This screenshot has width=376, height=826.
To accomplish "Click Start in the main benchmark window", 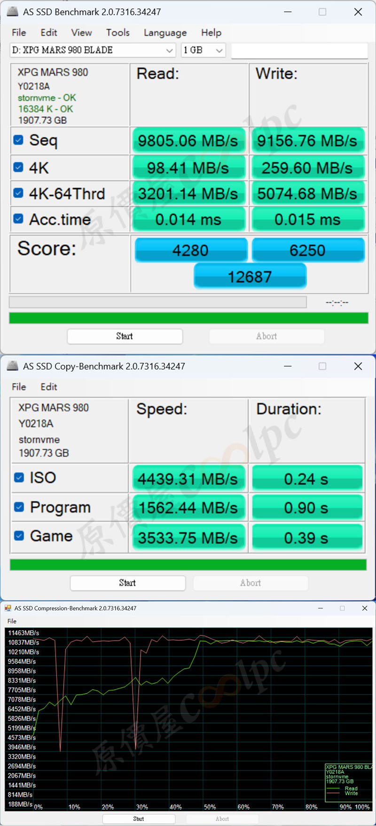I will click(x=125, y=336).
